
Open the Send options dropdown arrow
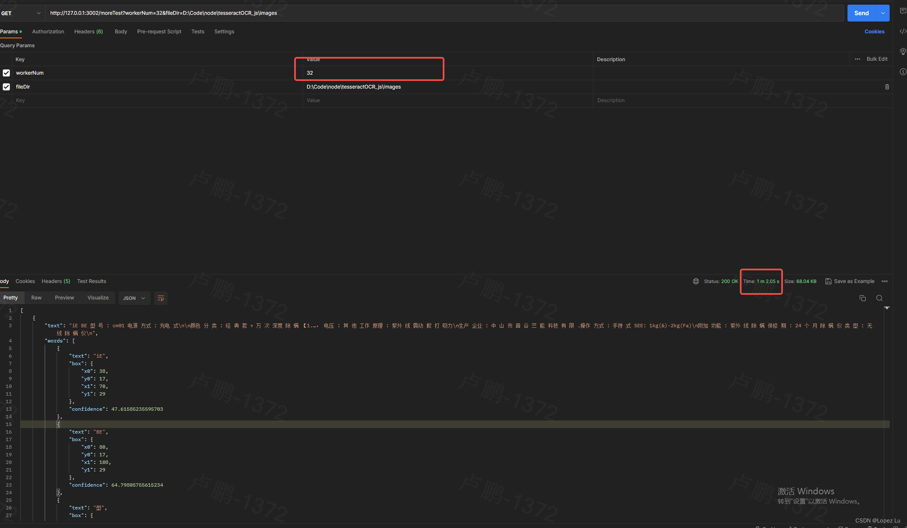(x=883, y=13)
